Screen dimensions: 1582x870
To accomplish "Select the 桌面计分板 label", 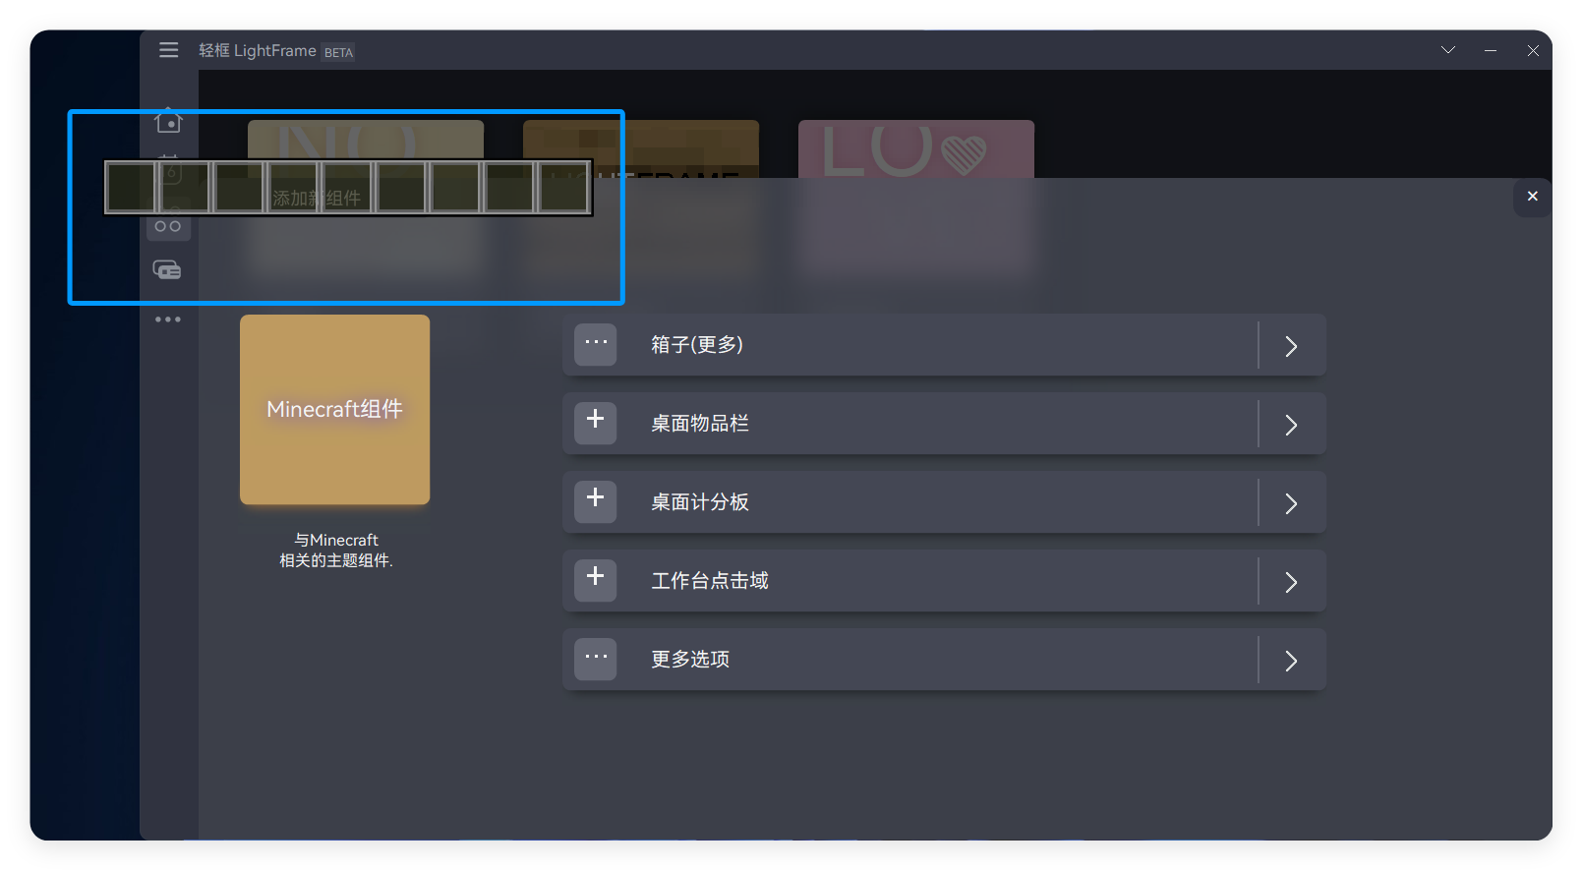I will pyautogui.click(x=700, y=502).
